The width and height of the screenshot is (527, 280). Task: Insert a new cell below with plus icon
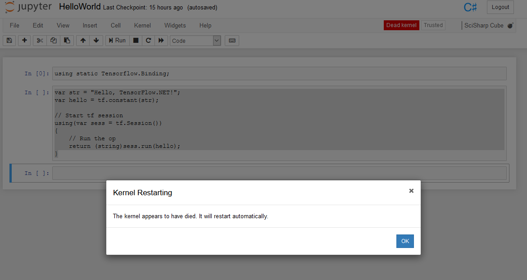(x=24, y=41)
